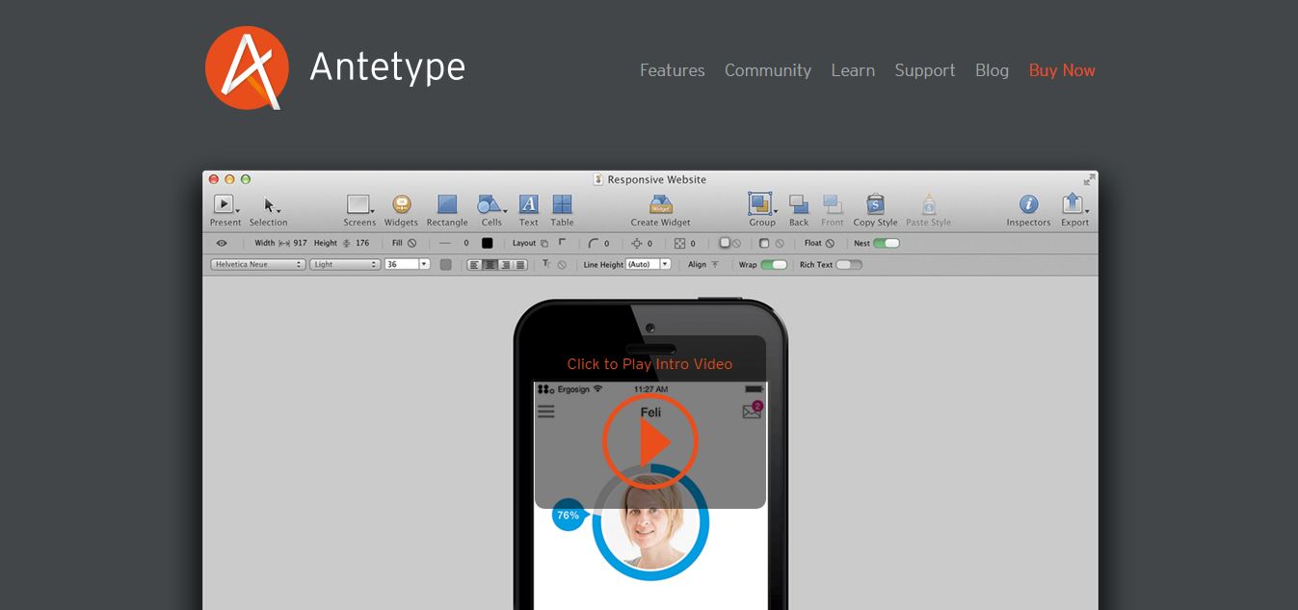Click the corner radius icon

[x=594, y=244]
